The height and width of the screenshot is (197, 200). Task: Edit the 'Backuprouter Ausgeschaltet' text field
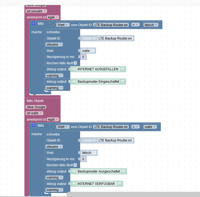(x=99, y=171)
